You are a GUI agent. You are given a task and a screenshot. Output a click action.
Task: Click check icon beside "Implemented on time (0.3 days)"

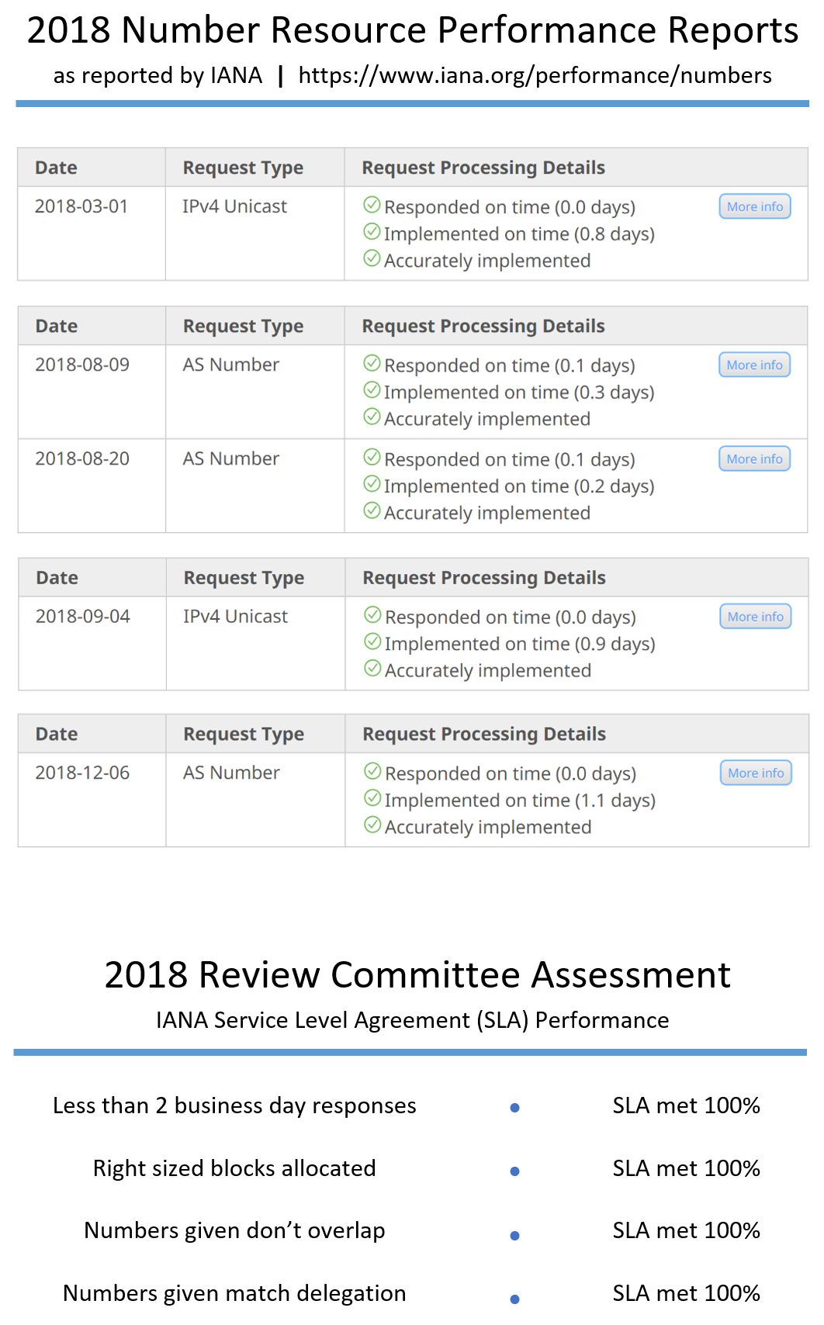(x=372, y=390)
